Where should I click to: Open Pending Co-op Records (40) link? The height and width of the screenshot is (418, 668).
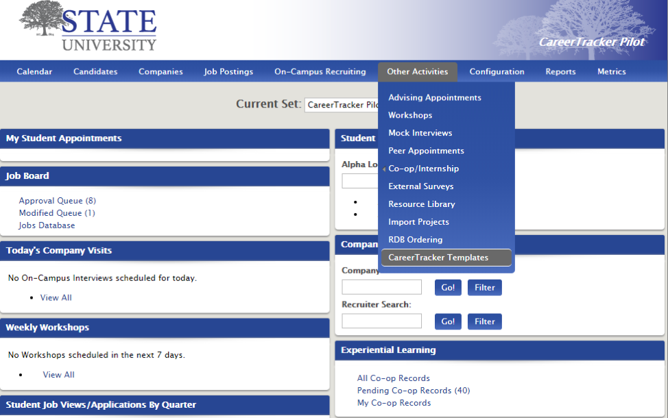pos(414,391)
